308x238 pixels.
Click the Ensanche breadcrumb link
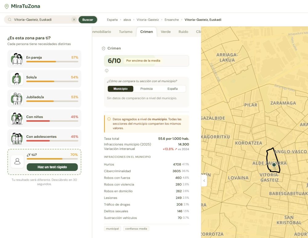(x=172, y=20)
